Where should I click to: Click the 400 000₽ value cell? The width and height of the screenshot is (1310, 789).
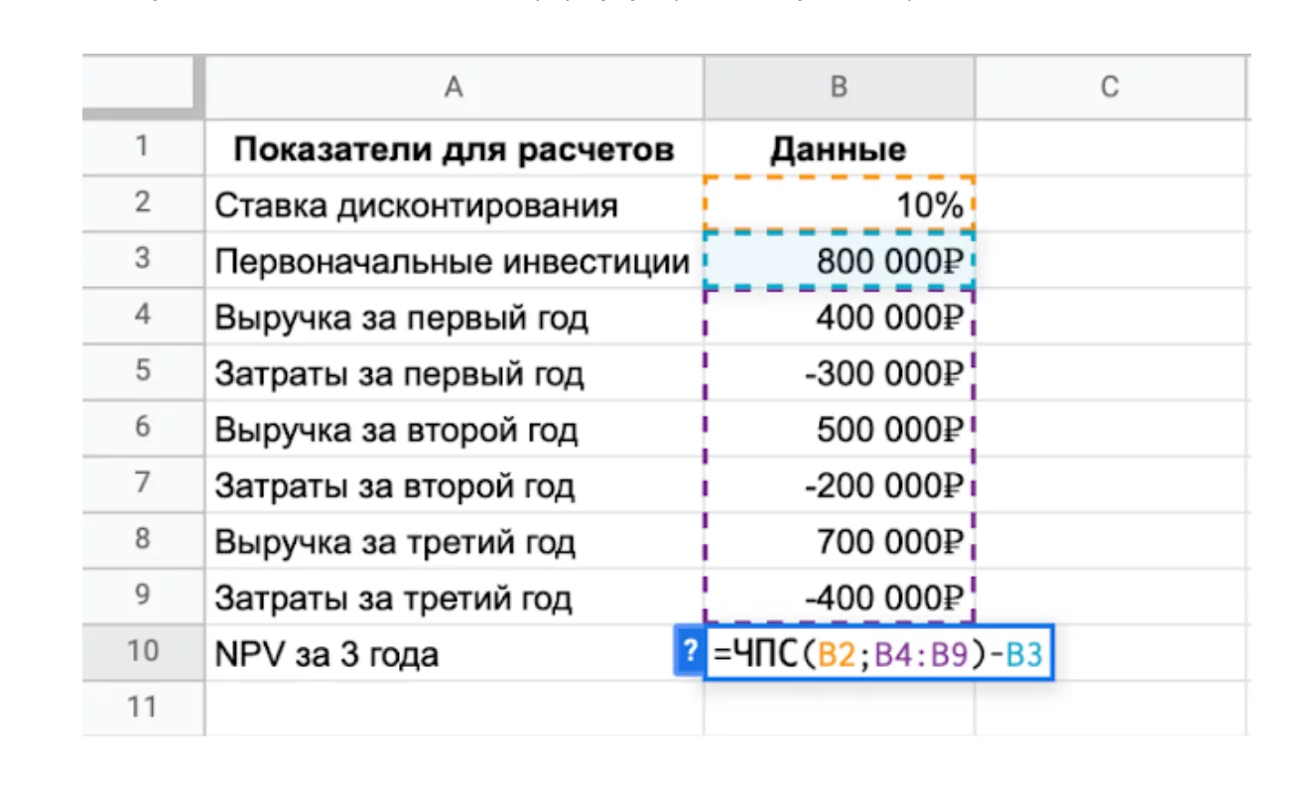840,317
